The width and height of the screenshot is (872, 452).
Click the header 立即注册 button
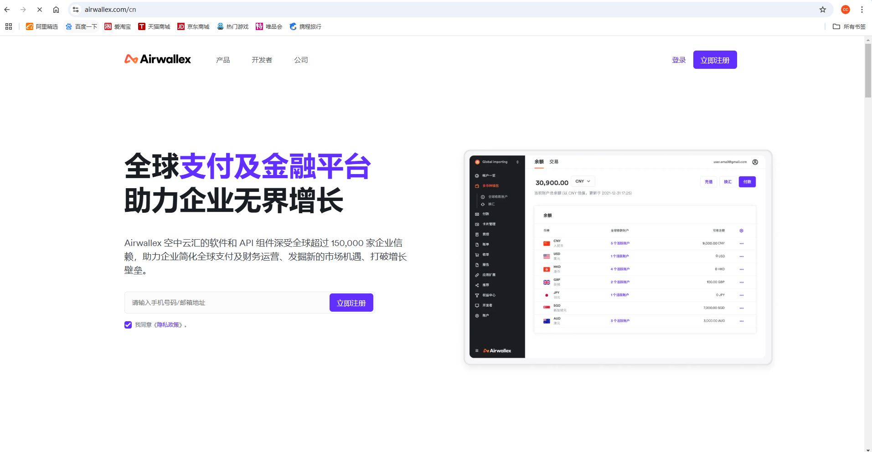pos(715,60)
